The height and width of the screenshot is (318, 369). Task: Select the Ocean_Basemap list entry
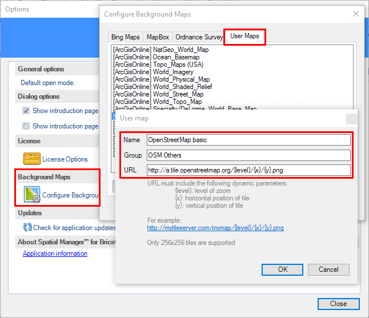tap(156, 57)
